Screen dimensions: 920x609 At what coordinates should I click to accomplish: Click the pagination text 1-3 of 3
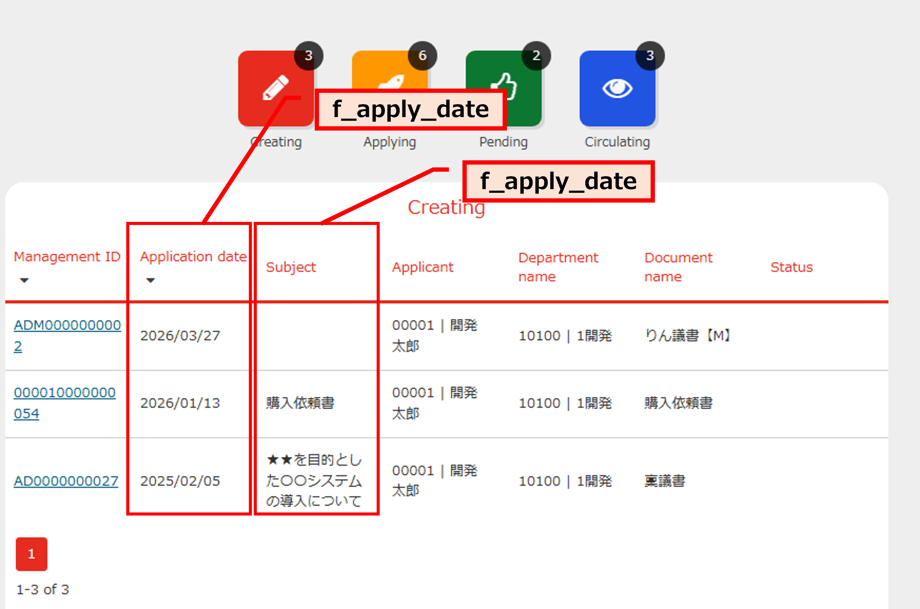[42, 590]
